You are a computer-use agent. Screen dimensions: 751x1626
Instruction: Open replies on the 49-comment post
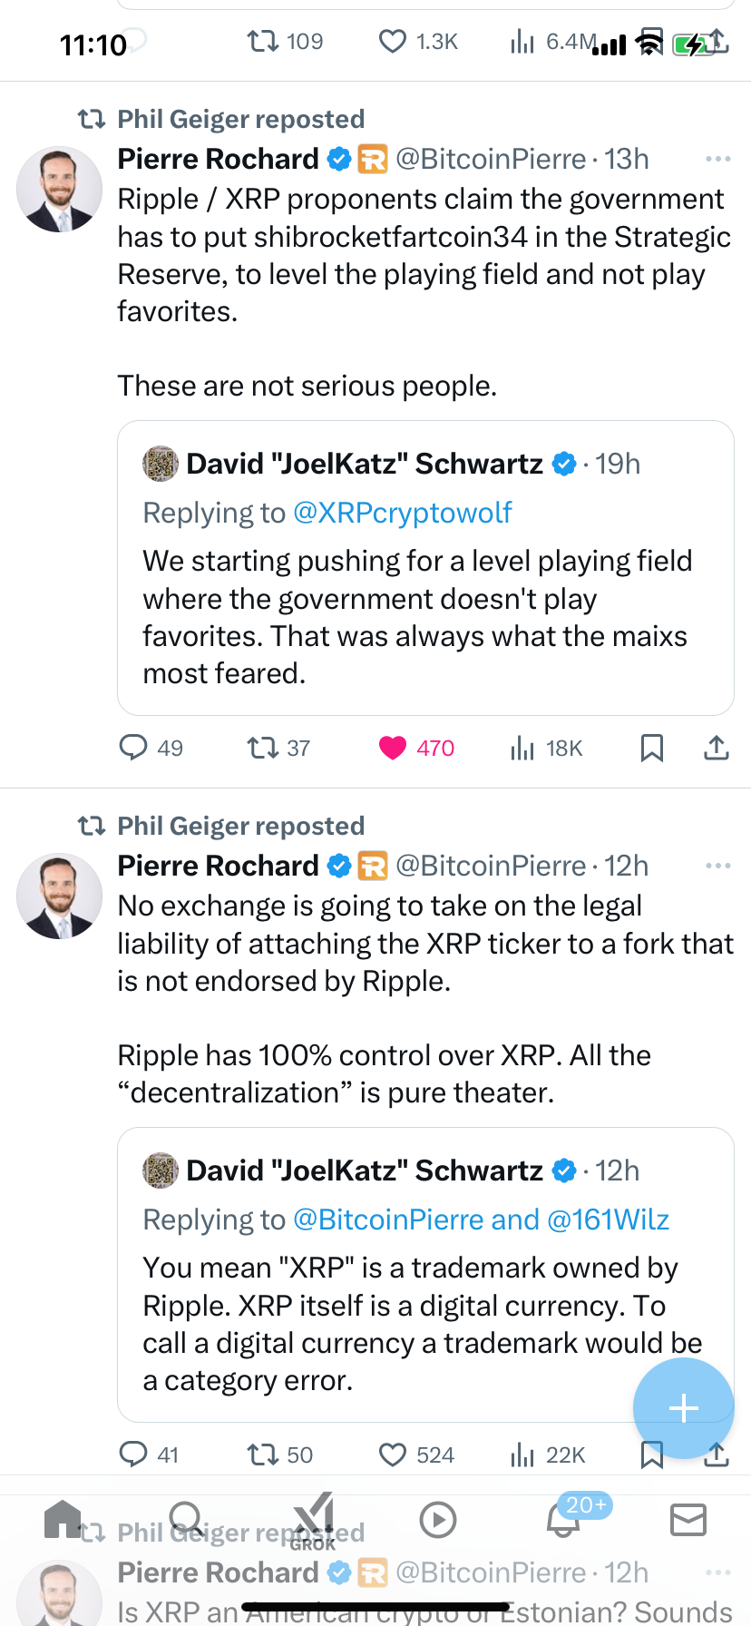(x=133, y=748)
